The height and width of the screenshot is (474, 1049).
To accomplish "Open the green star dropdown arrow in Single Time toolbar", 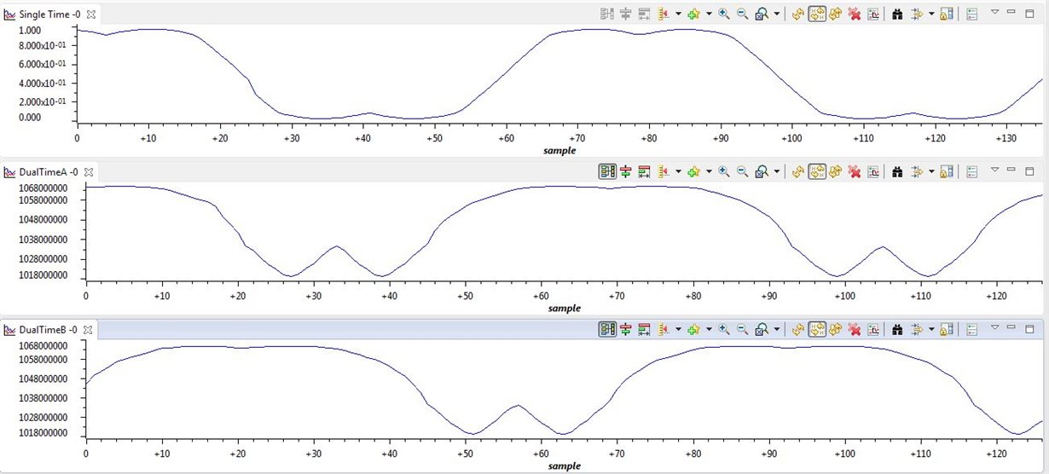I will 709,14.
